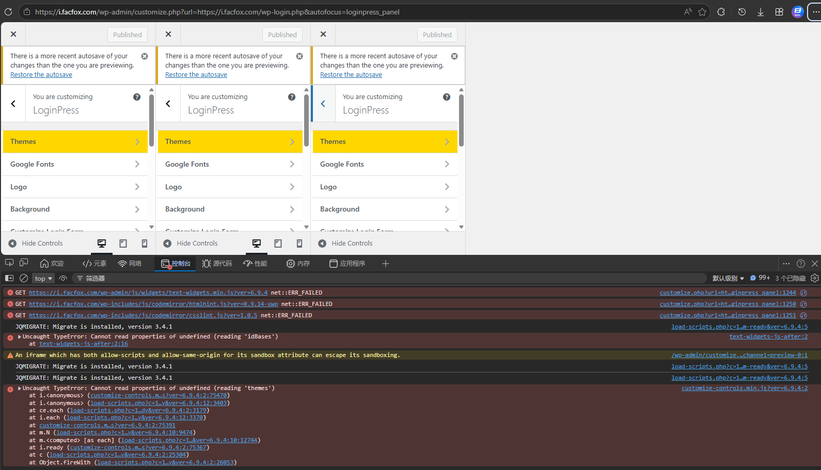Click the read aloud icon in the address bar

pyautogui.click(x=688, y=12)
